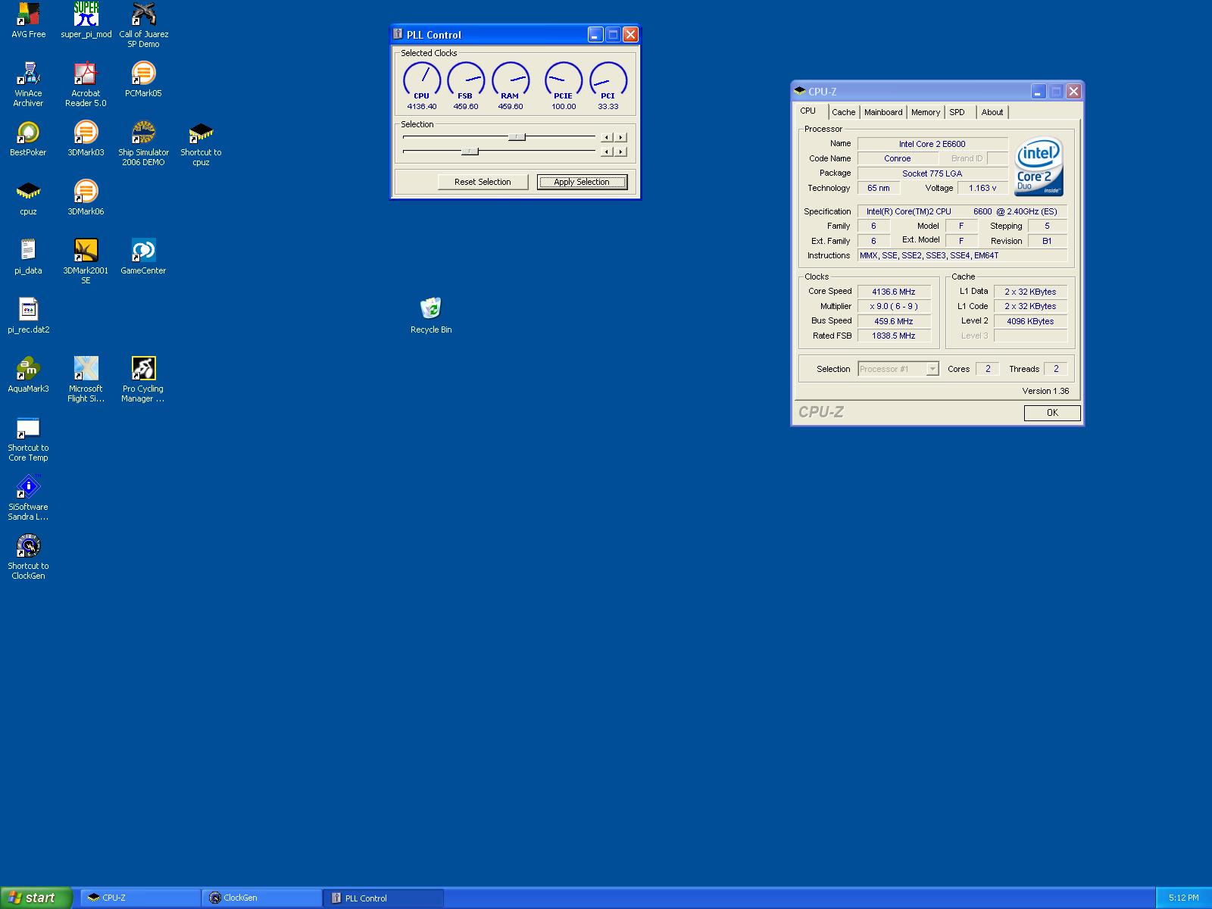Image resolution: width=1212 pixels, height=909 pixels.
Task: Select Shortcut to Core Temp icon
Action: point(28,439)
